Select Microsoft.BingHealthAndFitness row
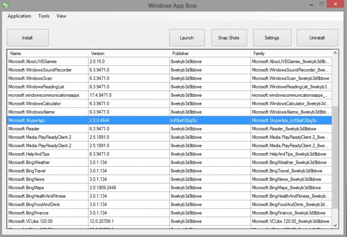The image size is (347, 237). (170, 196)
